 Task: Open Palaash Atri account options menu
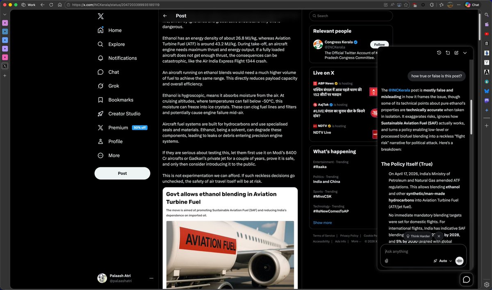tap(151, 278)
